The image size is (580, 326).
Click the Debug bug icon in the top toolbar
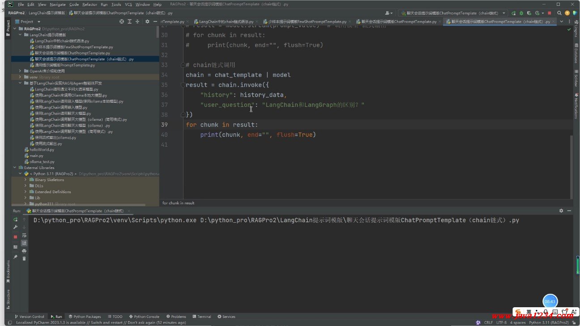(521, 13)
